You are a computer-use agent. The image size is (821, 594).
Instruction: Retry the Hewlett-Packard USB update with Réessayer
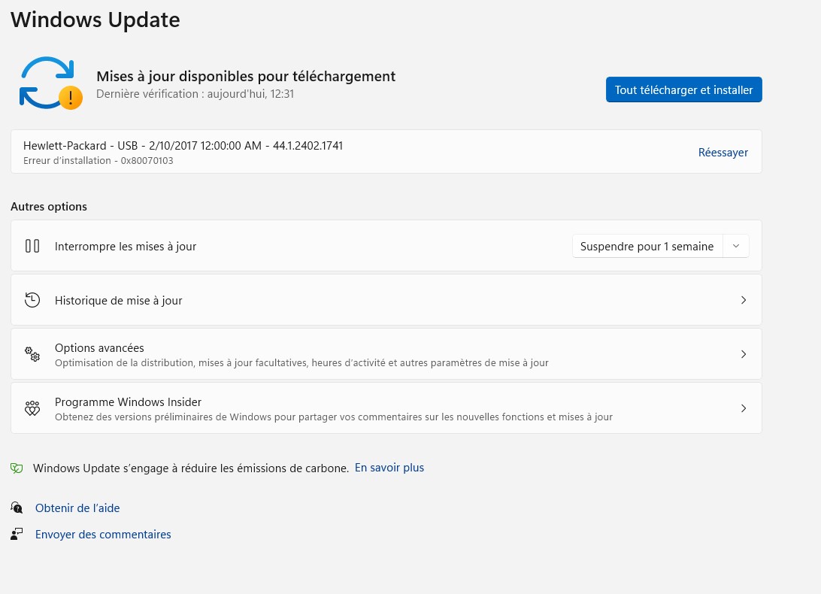tap(723, 153)
